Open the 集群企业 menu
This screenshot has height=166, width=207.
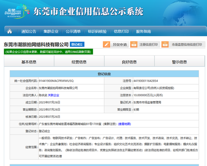click(x=51, y=32)
